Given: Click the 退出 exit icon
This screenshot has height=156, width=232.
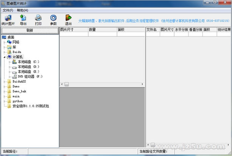Looking at the screenshot, I should pos(69,18).
